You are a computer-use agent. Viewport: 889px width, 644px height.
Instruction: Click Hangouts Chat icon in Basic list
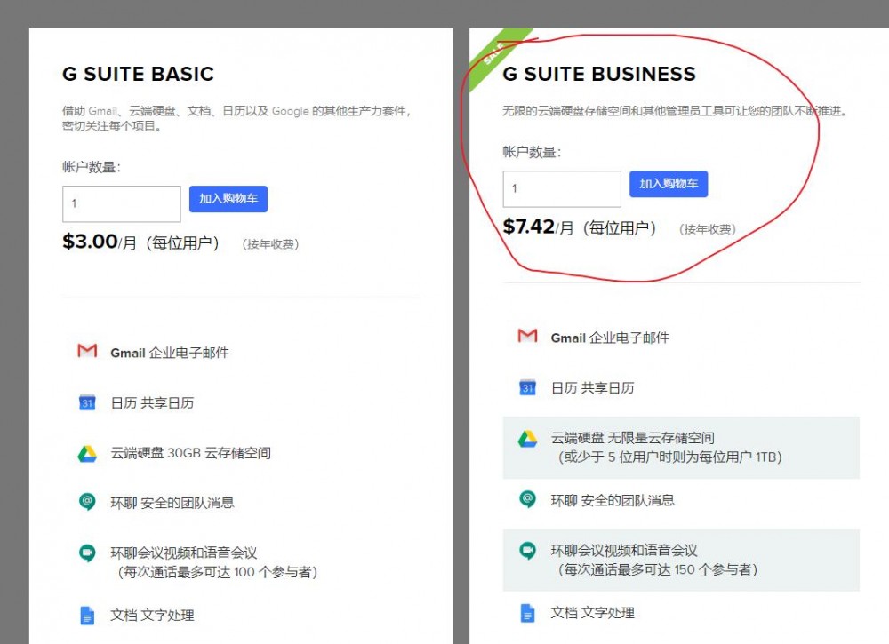[87, 501]
